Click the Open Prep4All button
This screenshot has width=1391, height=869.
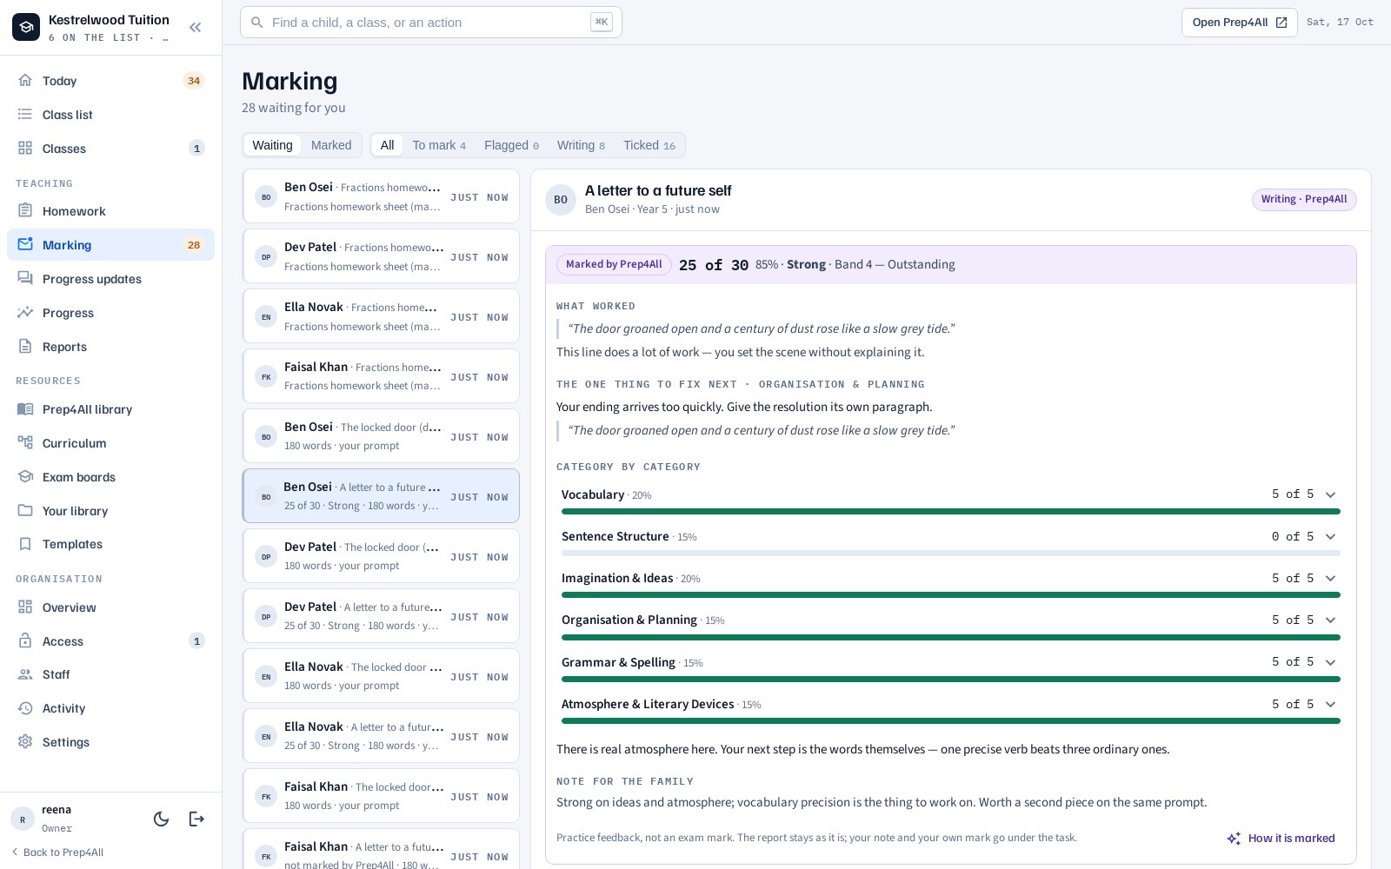(1239, 23)
